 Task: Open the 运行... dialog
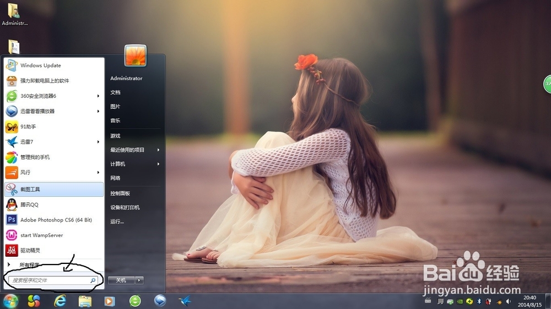(117, 222)
